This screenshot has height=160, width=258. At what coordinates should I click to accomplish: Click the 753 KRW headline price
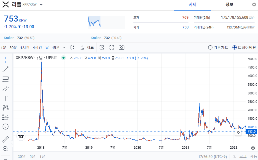pyautogui.click(x=15, y=19)
